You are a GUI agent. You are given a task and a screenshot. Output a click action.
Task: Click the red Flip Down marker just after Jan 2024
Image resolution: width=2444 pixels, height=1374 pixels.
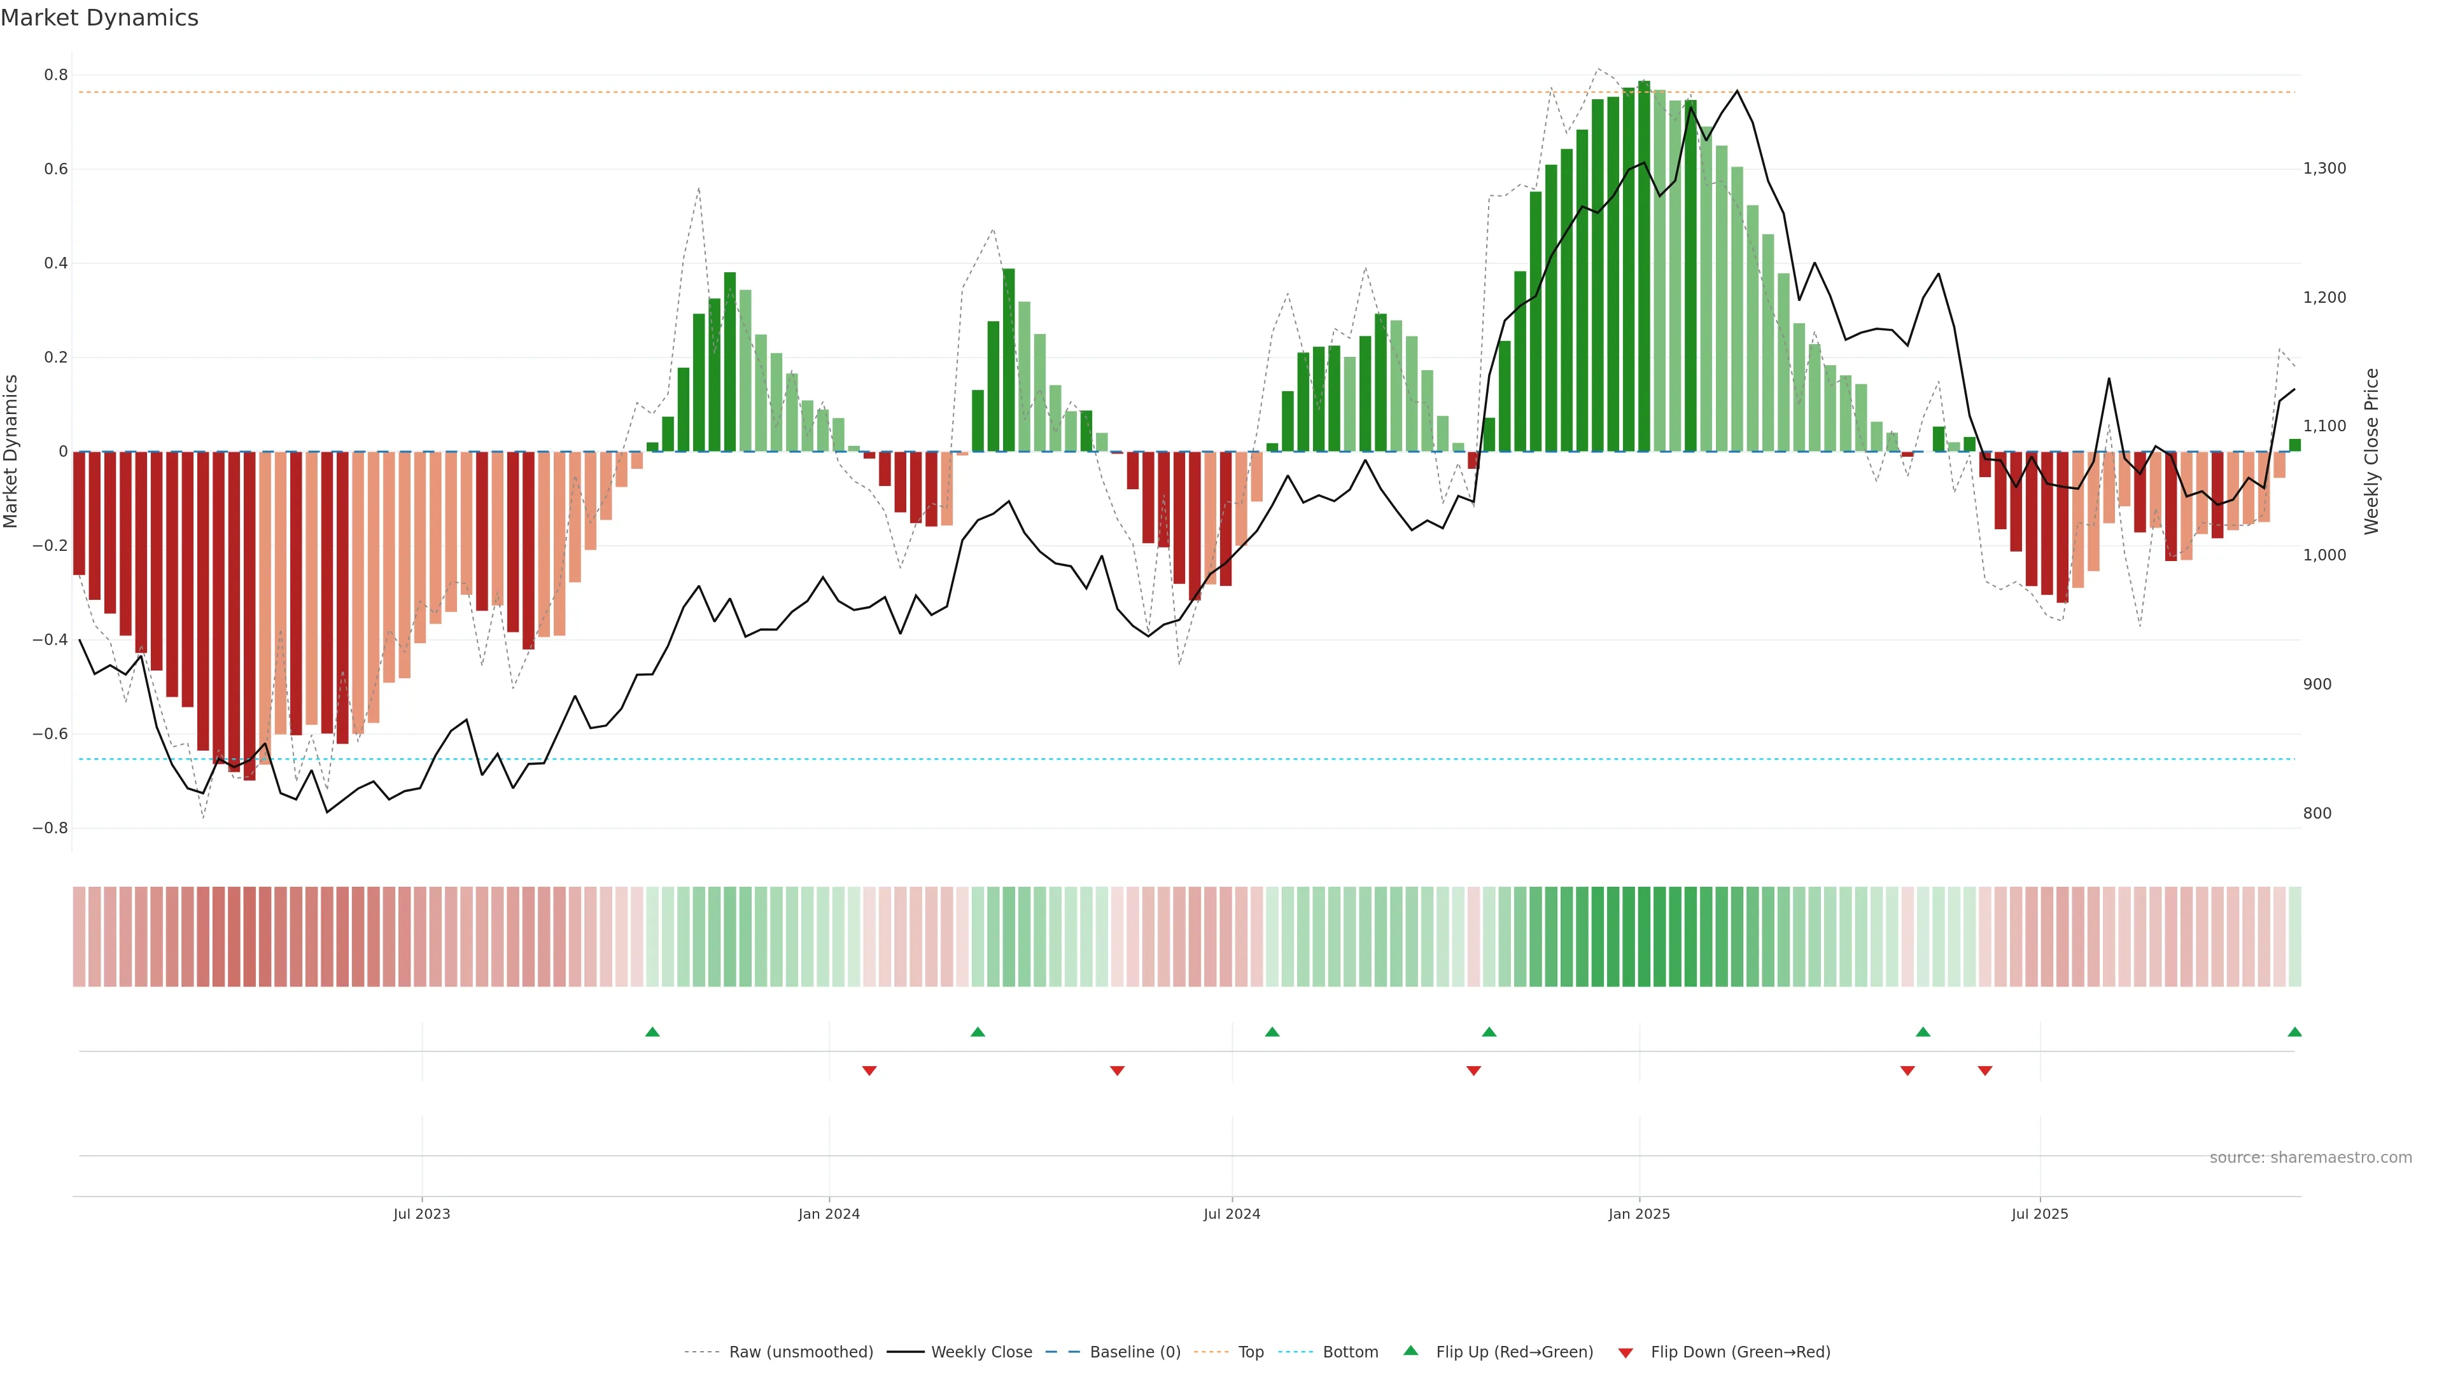(869, 1071)
